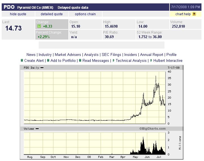Image resolution: width=204 pixels, height=161 pixels.
Task: Click the dollar icon beside Hulbert Interactive
Action: [x=151, y=60]
